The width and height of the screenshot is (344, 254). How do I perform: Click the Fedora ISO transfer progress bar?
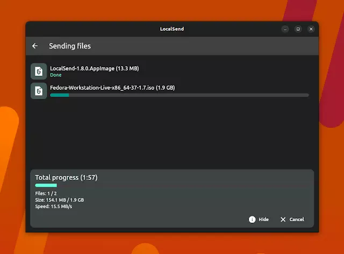pyautogui.click(x=179, y=95)
